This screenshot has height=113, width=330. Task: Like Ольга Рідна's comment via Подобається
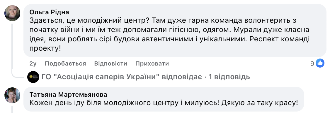point(65,63)
